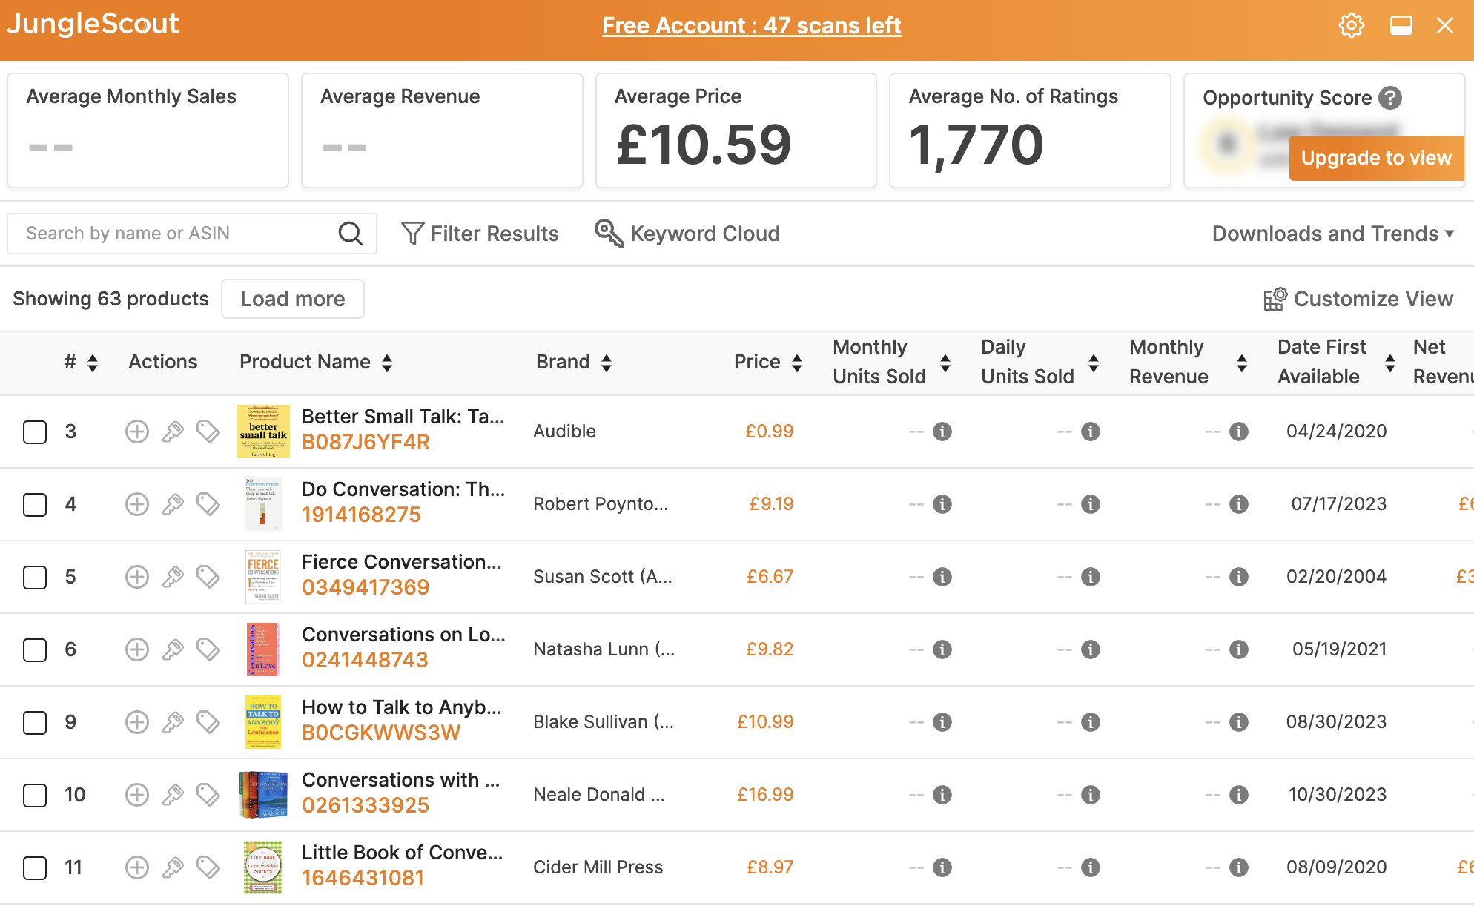The image size is (1474, 909).
Task: Show daily units info for Blake Sullivan row
Action: pos(1091,722)
